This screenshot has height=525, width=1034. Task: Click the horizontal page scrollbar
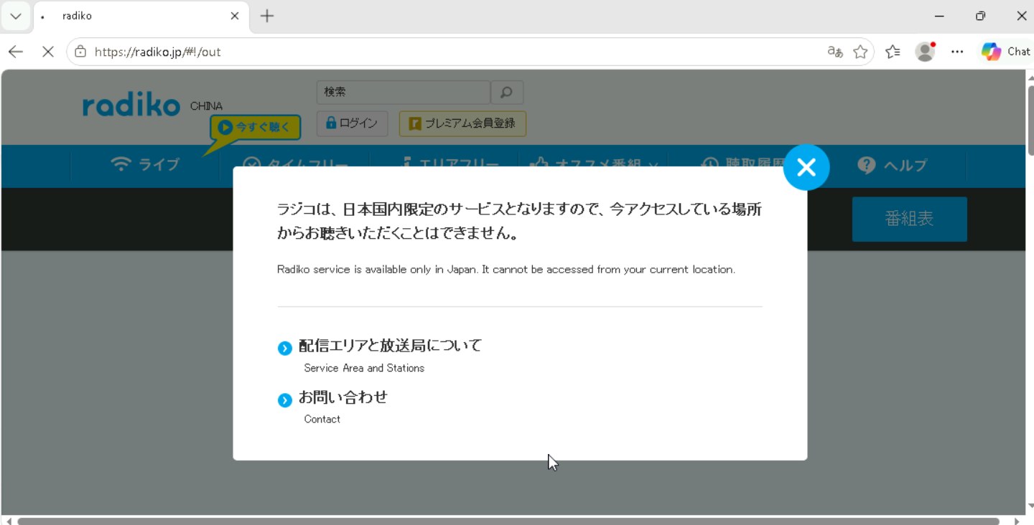click(x=508, y=521)
